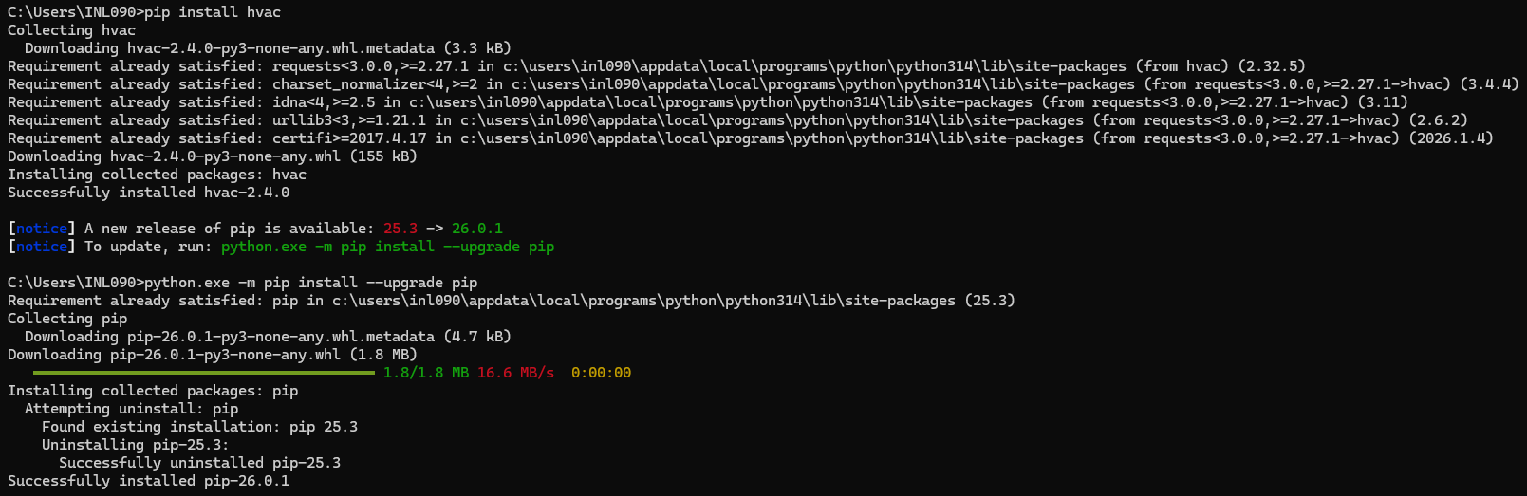Click the second blue "notice" tag
1527x496 pixels.
click(x=41, y=247)
